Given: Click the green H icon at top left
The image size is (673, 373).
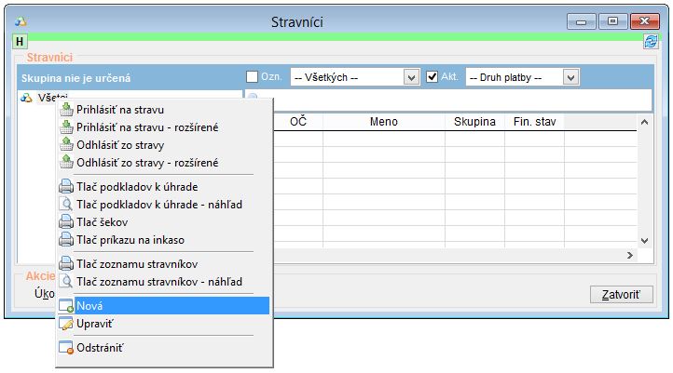Looking at the screenshot, I should click(x=20, y=42).
